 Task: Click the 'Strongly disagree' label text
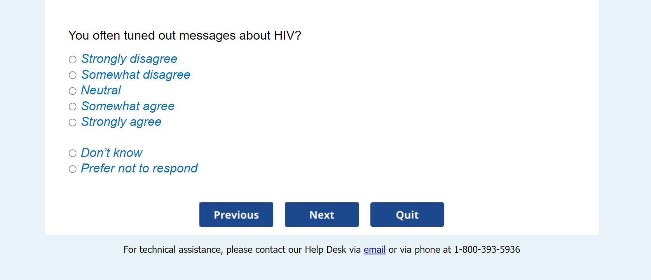click(129, 59)
